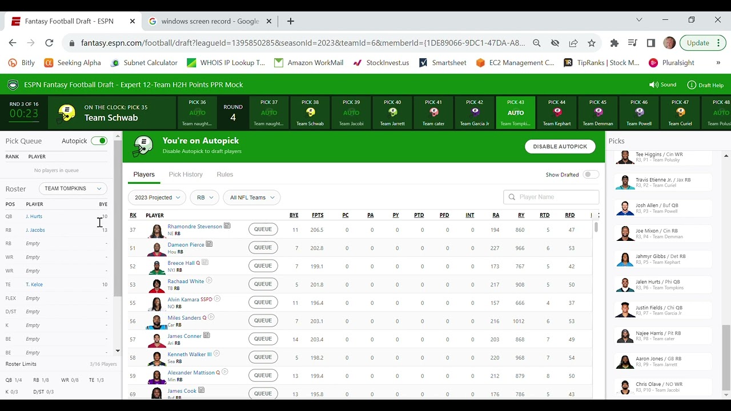Screen dimensions: 731x411
Task: Open J. Hurts roster link
Action: click(x=34, y=216)
